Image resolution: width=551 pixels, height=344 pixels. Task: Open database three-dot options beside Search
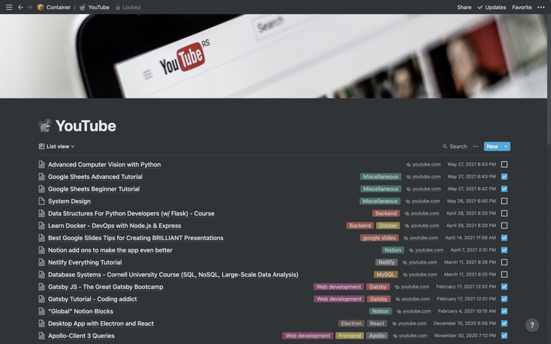click(x=475, y=146)
